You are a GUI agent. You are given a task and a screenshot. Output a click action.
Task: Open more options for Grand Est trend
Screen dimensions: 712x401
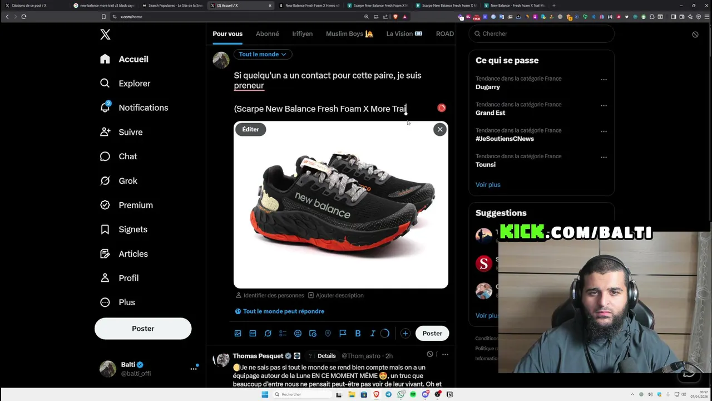tap(604, 105)
